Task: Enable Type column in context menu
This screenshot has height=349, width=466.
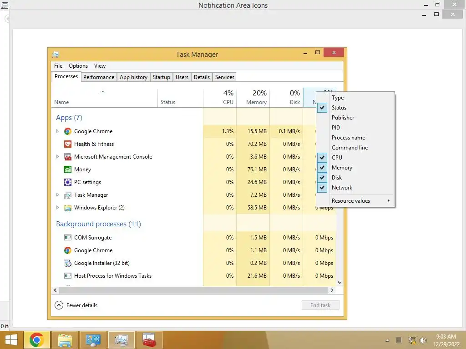Action: [355, 98]
